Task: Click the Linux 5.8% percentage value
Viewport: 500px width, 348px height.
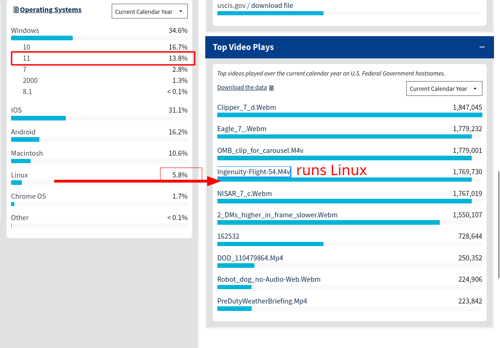Action: (180, 175)
